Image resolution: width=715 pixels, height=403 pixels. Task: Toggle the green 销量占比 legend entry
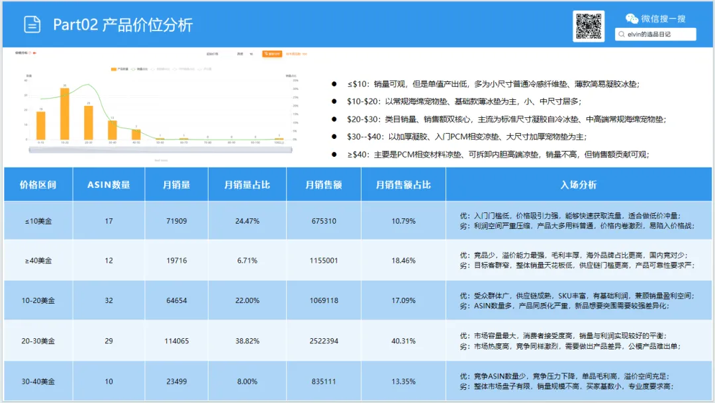[139, 69]
